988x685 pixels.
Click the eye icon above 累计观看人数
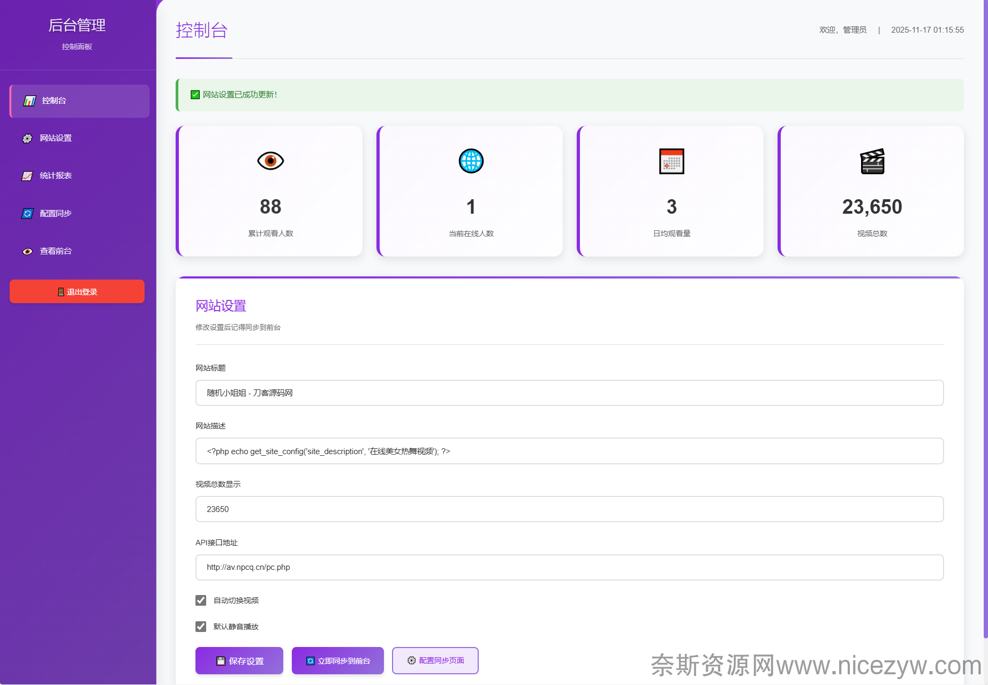tap(270, 161)
